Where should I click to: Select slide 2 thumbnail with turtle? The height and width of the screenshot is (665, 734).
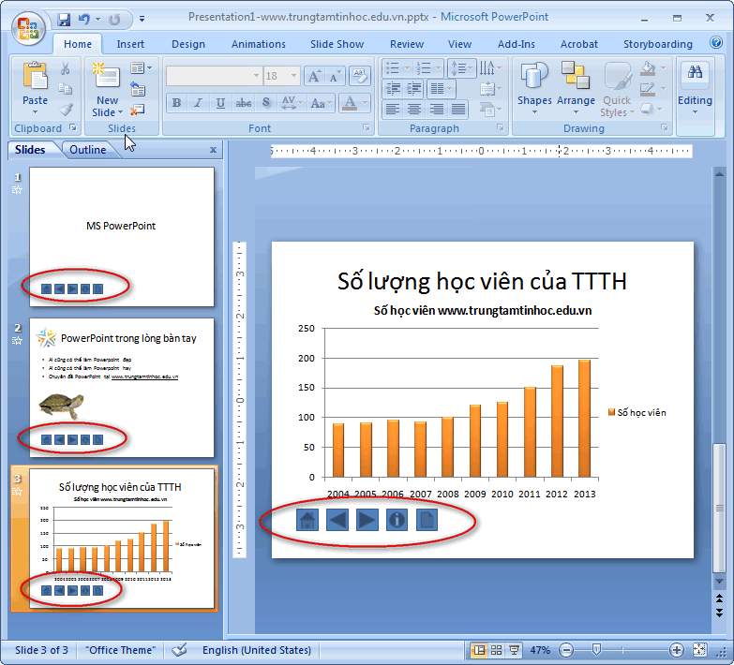point(122,388)
